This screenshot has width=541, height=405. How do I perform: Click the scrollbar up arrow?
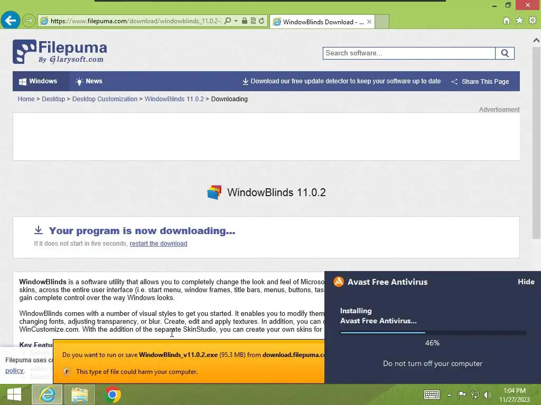536,40
